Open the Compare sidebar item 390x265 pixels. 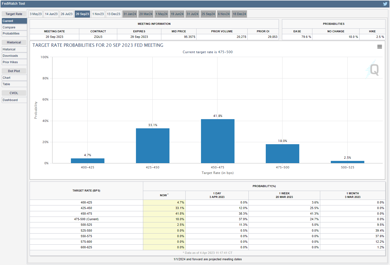click(14, 27)
